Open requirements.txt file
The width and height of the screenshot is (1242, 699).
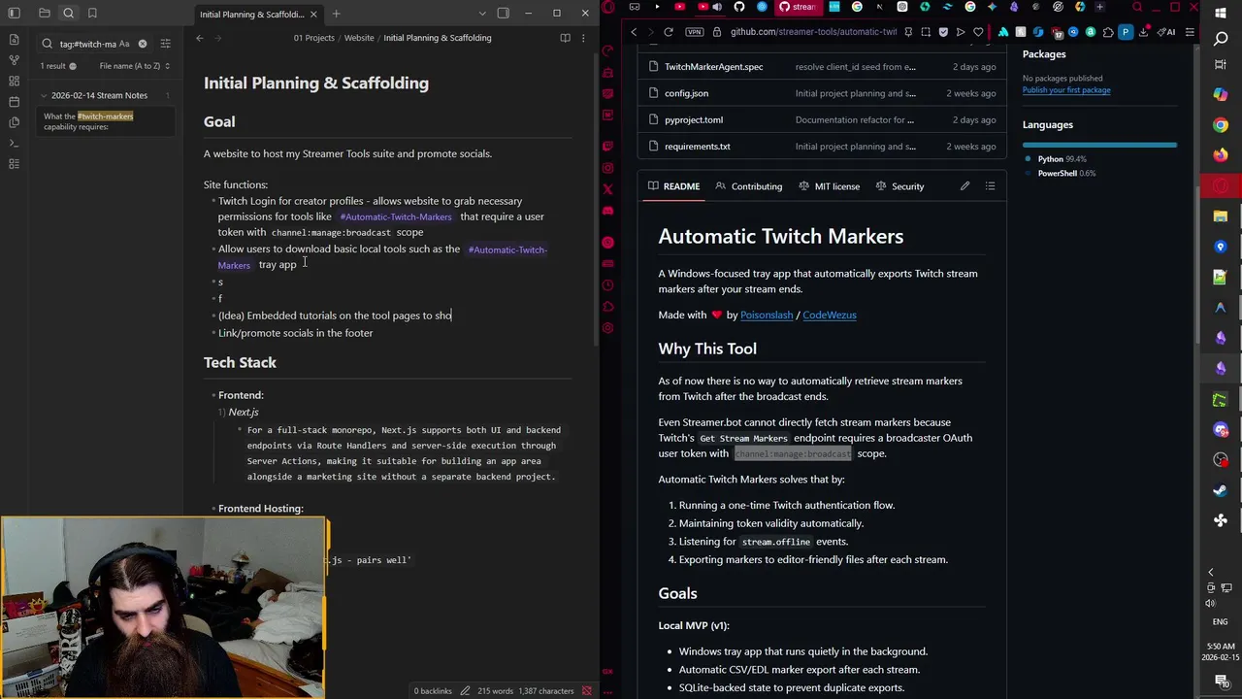pos(697,147)
